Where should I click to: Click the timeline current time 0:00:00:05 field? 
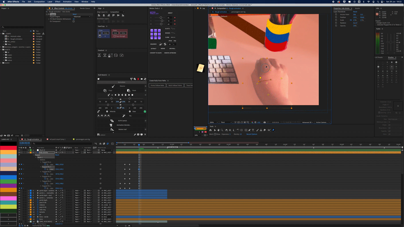(x=25, y=143)
